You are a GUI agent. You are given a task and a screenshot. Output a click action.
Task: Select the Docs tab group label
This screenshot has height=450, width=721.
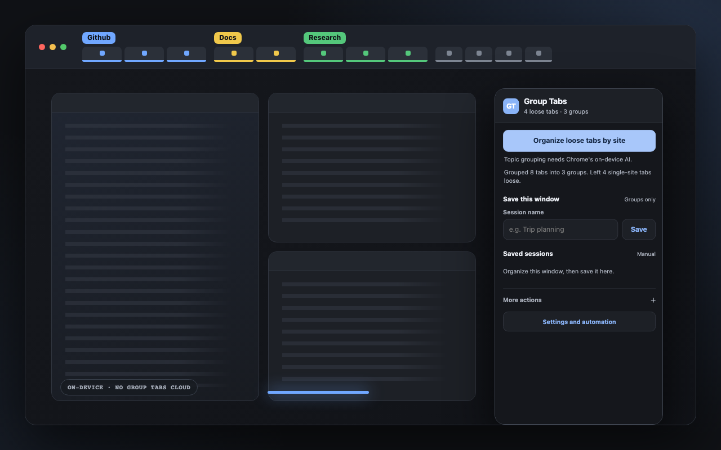(228, 38)
